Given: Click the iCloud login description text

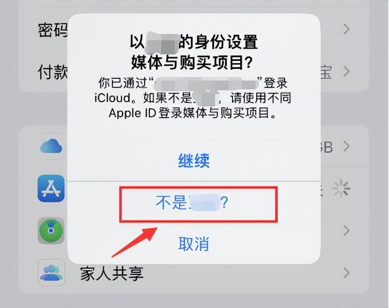Looking at the screenshot, I should [193, 98].
